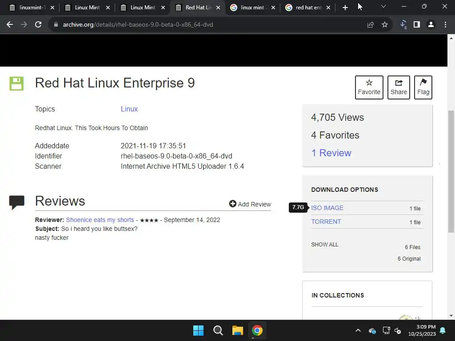455x341 pixels.
Task: Switch to the red hat ent Google tab
Action: click(307, 8)
